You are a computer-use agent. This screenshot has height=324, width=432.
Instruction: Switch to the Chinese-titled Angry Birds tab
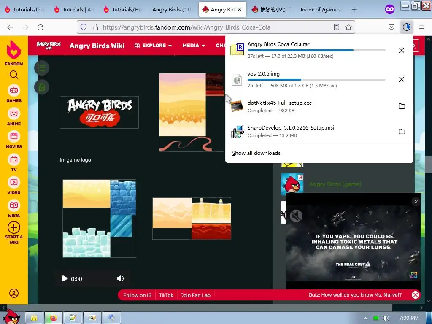271,9
